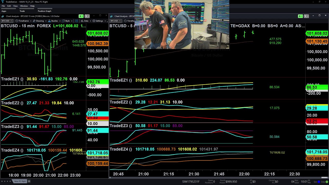The image size is (329, 185).
Task: Click the Open Positions 0 value
Action: click(214, 182)
